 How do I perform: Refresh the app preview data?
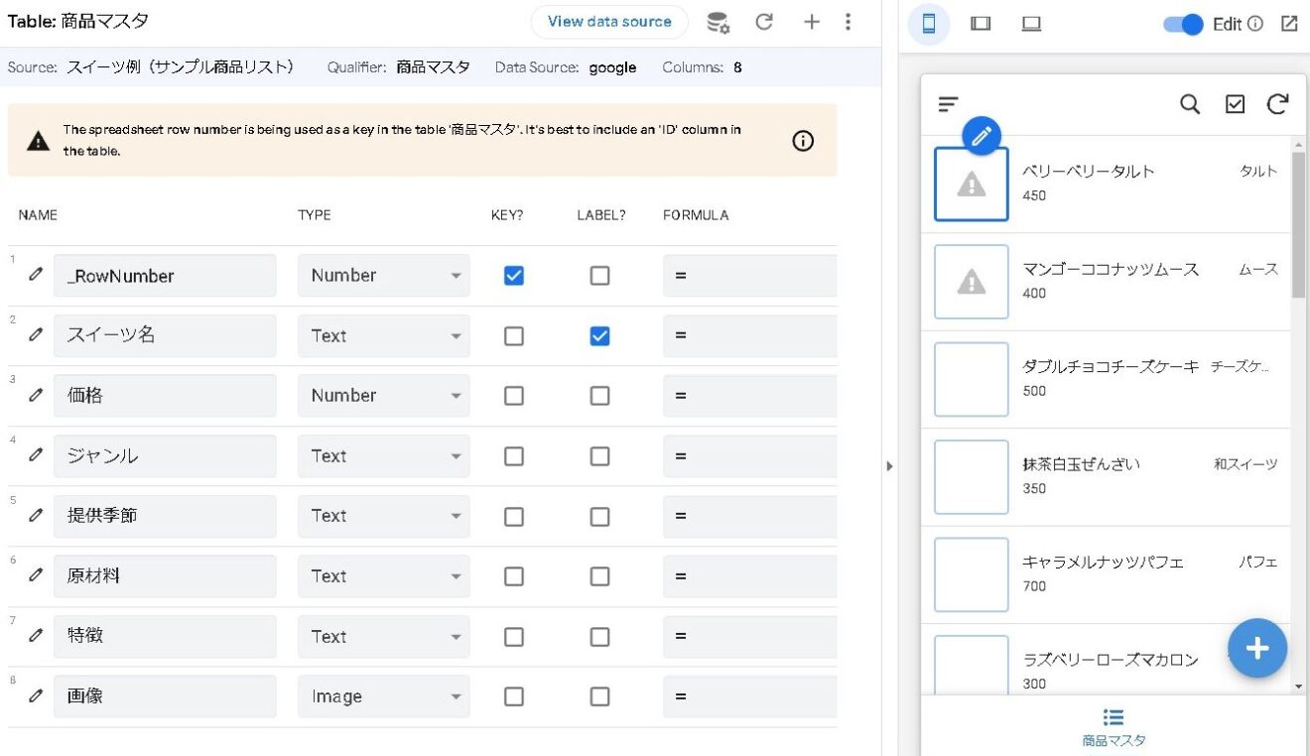point(1279,103)
